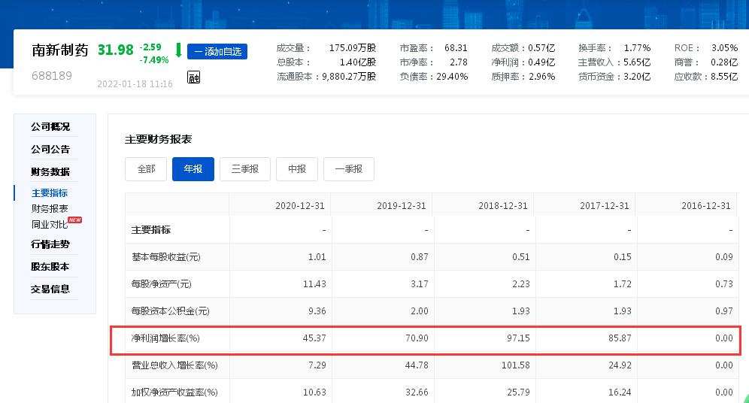Click the stock name 南新制药

coord(60,50)
